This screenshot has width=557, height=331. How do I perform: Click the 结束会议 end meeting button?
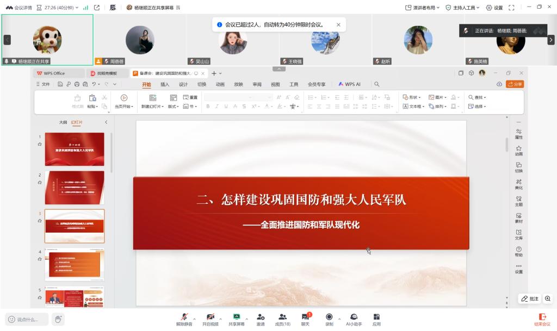tap(542, 319)
